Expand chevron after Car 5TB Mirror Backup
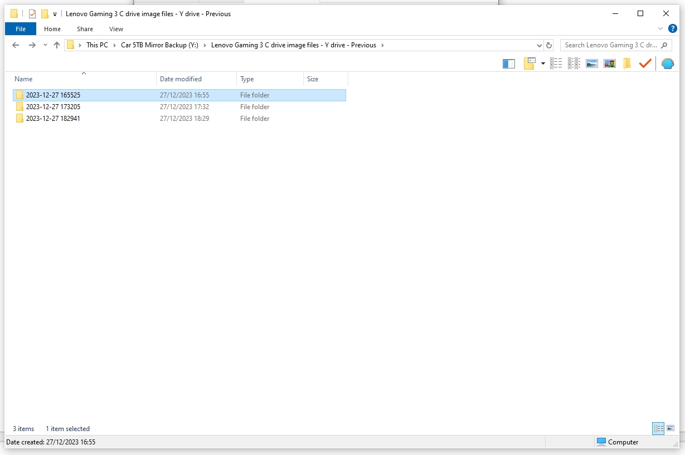685x455 pixels. point(205,45)
